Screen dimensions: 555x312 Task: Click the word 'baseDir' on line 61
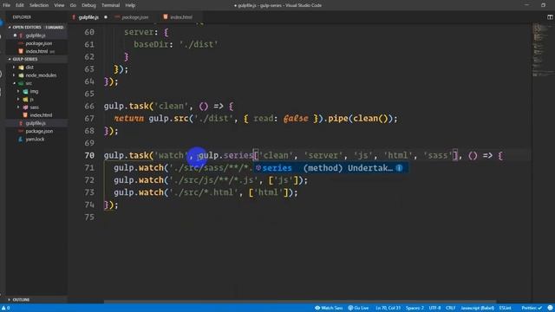point(151,44)
